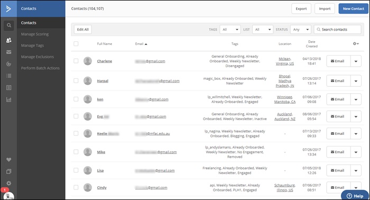Open Manage Scoring in the side menu
Screen dimensions: 370x200
pos(35,34)
